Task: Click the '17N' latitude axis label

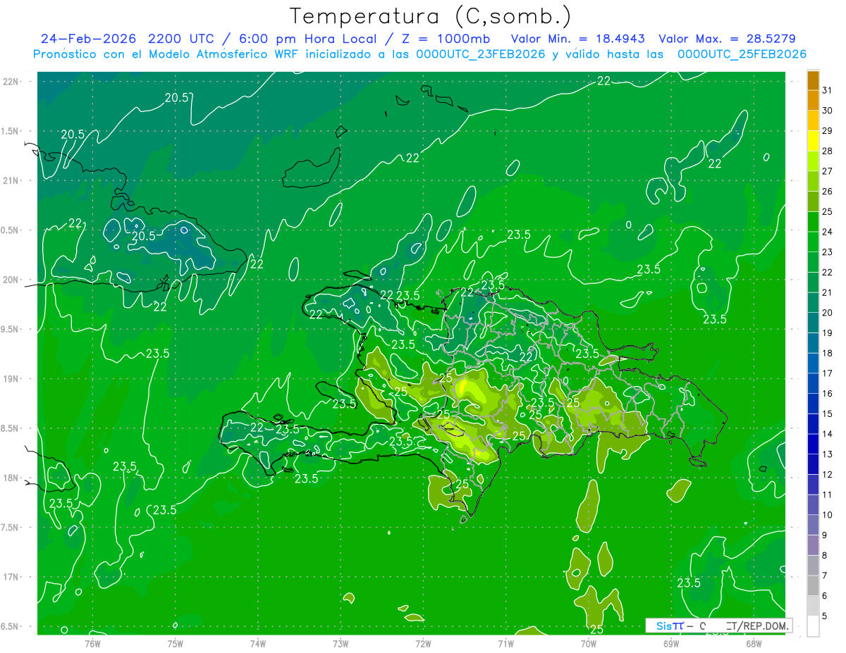Action: [x=11, y=577]
